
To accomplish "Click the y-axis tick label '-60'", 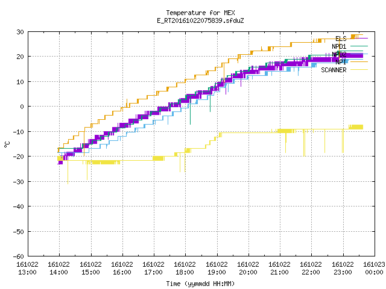I will click(x=19, y=256).
